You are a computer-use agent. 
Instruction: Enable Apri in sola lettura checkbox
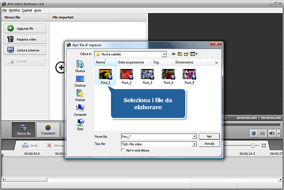[123, 150]
